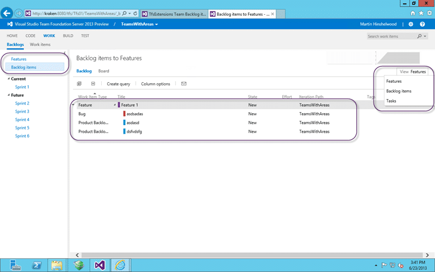
Task: Click Column options button
Action: coord(156,84)
